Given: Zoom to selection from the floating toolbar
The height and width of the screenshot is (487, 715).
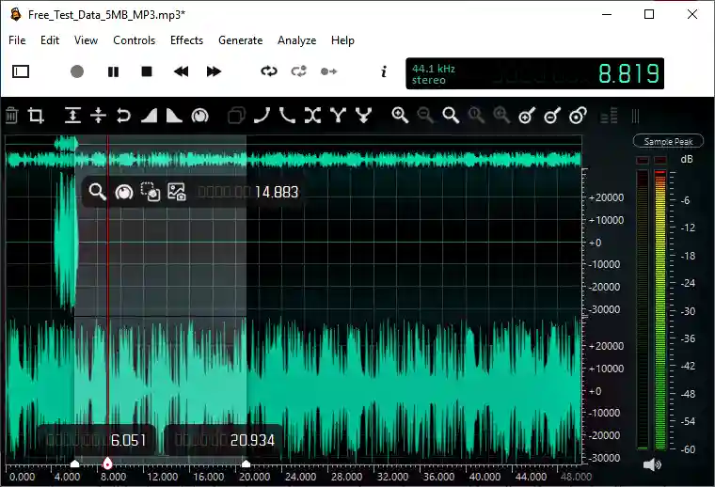Looking at the screenshot, I should [x=98, y=192].
